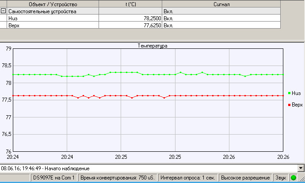
Task: Click the log entry Начато наблюдение
Action: 46,168
